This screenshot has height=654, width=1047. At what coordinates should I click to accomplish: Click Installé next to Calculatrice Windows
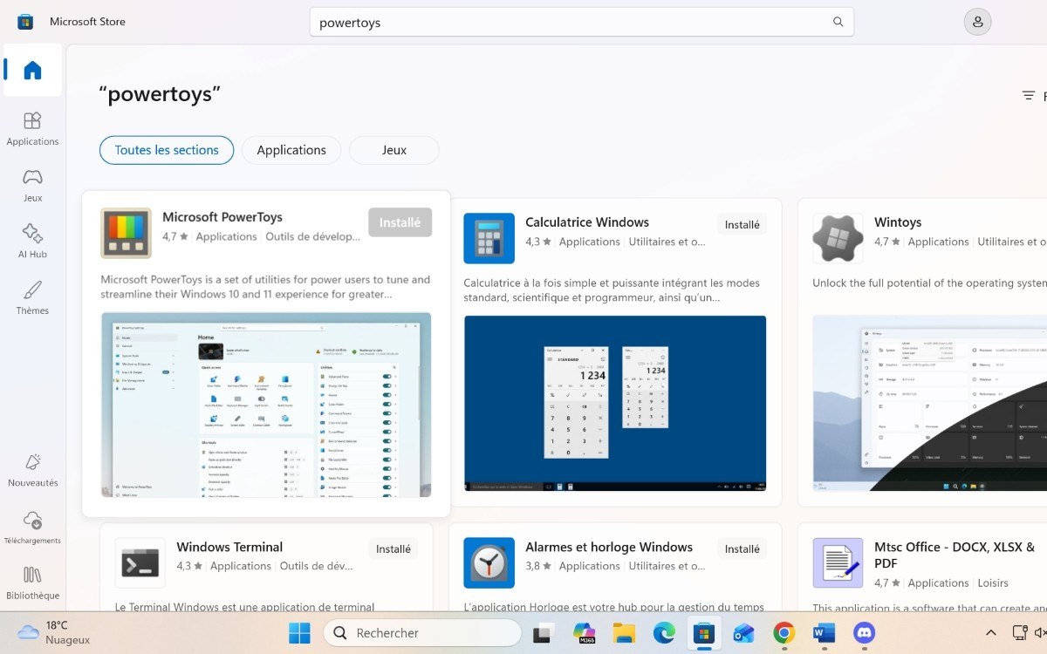741,224
